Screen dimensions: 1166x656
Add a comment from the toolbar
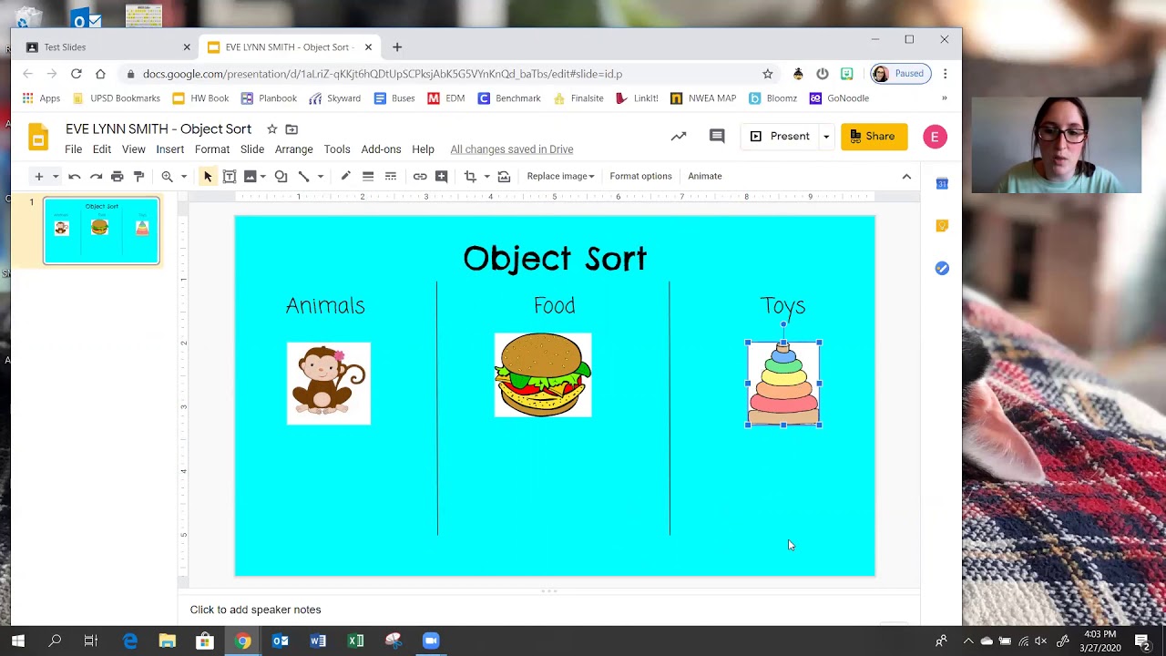pyautogui.click(x=441, y=176)
